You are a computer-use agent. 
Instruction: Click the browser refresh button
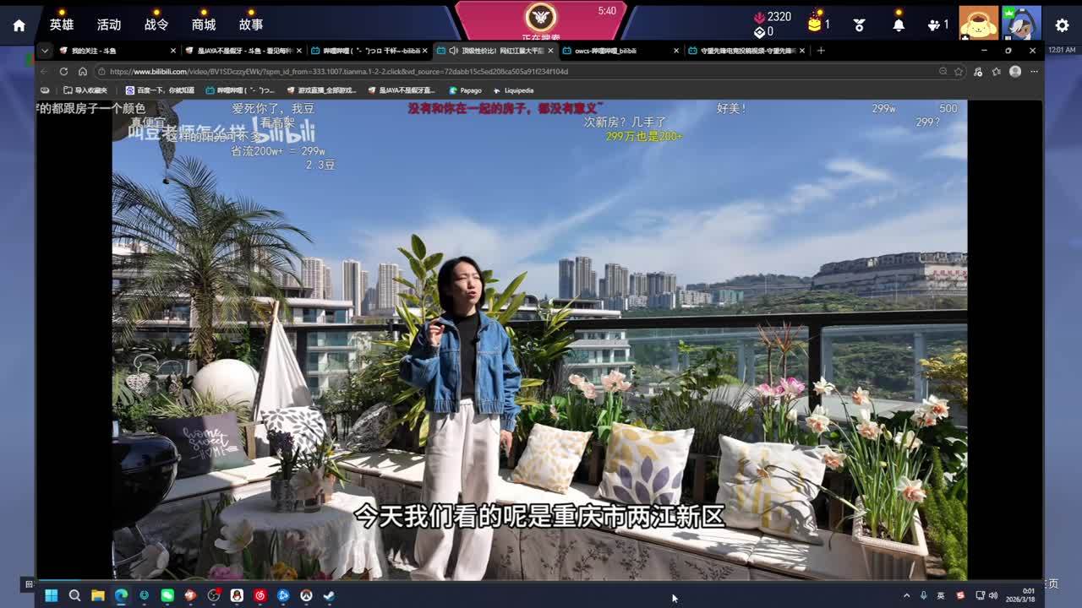coord(63,72)
